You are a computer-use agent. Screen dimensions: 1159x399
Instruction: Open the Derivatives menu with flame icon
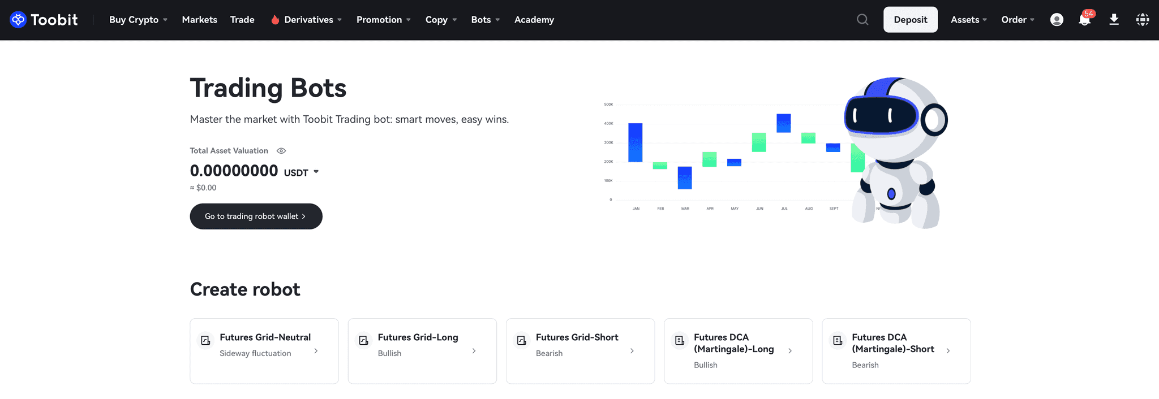(307, 20)
